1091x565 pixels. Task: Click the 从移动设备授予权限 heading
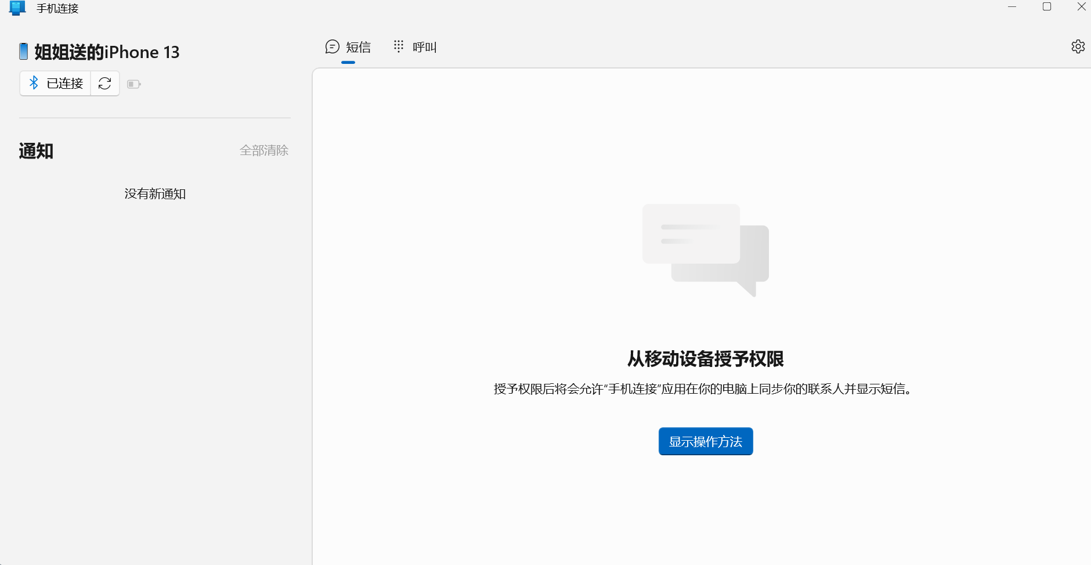pyautogui.click(x=704, y=359)
